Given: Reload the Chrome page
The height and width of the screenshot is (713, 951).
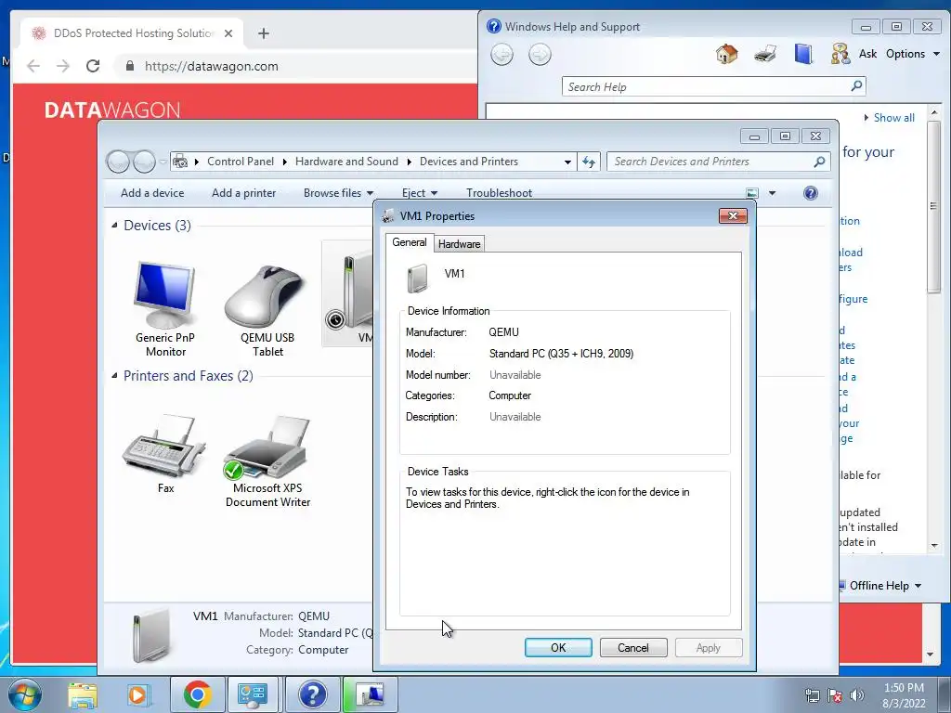Looking at the screenshot, I should click(93, 66).
